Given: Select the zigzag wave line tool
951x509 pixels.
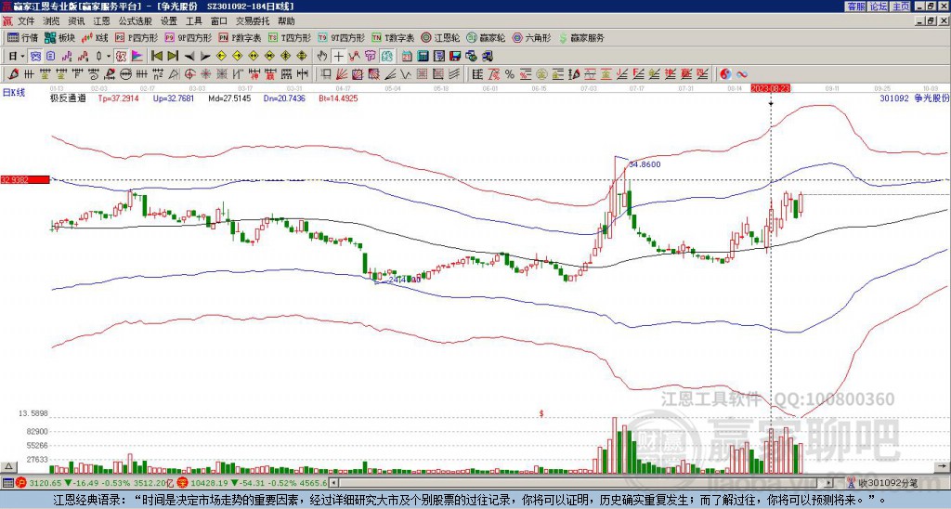Looking at the screenshot, I should (x=405, y=74).
